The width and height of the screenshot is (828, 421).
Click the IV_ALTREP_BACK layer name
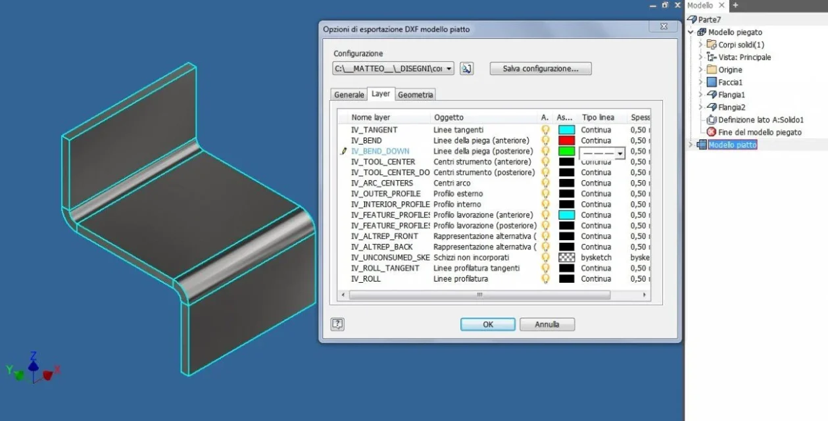pyautogui.click(x=381, y=247)
